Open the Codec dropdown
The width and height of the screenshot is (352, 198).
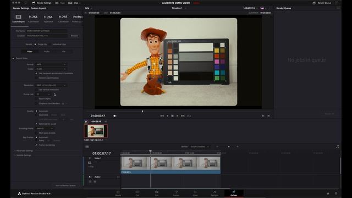(51, 69)
